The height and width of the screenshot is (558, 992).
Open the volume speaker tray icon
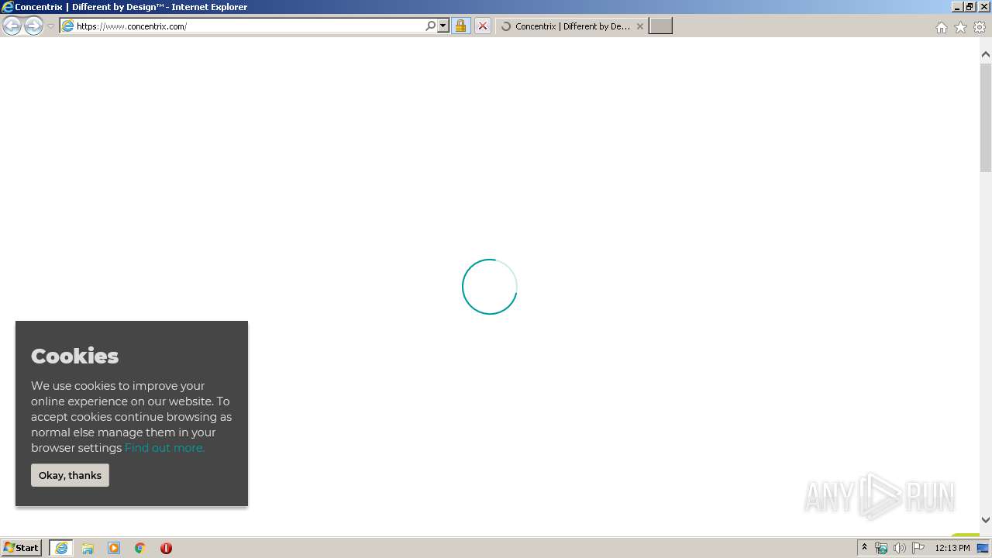click(900, 548)
